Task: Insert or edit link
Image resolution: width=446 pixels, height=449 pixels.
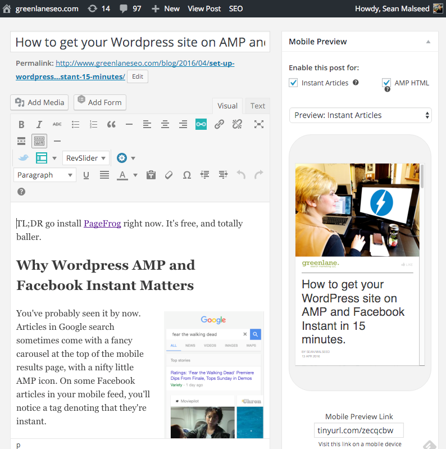Action: (219, 125)
